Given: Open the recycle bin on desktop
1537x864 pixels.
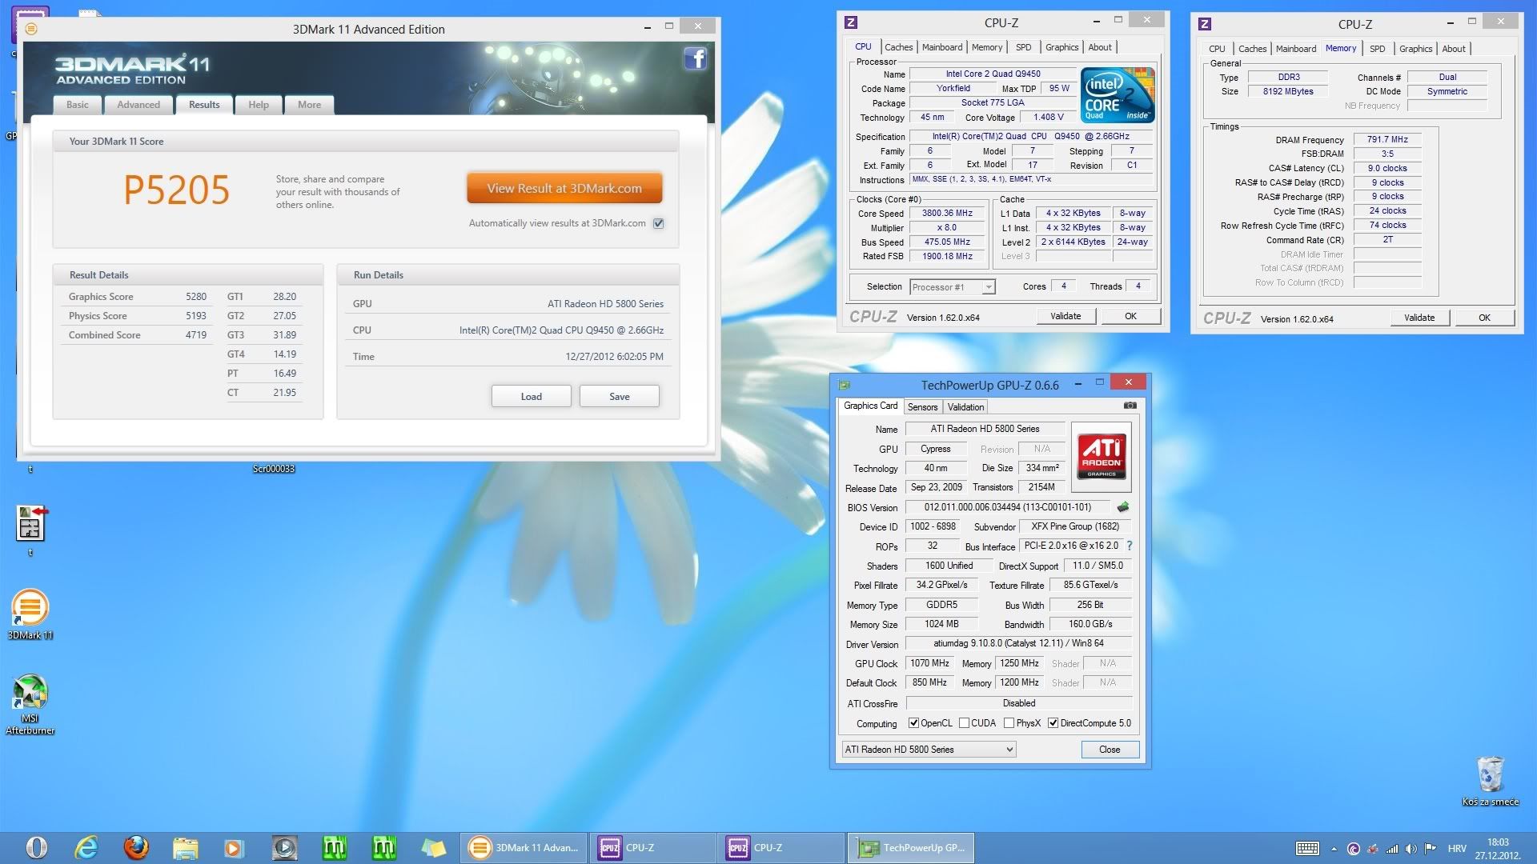Looking at the screenshot, I should point(1490,781).
